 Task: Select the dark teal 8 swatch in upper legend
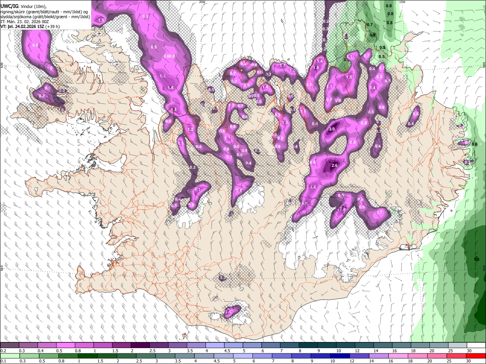point(308,345)
